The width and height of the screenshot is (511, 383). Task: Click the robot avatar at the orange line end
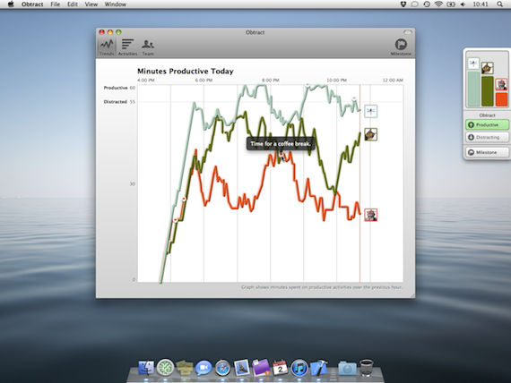(x=370, y=215)
